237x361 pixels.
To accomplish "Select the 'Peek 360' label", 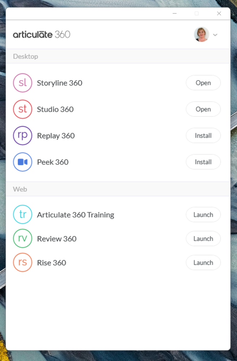I will (53, 162).
